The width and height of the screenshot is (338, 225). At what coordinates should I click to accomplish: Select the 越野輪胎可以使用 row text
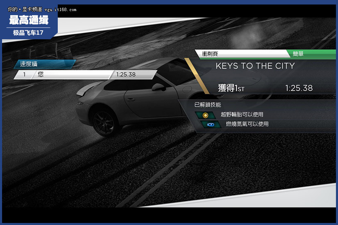click(x=242, y=115)
